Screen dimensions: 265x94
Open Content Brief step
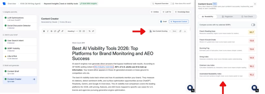(20, 72)
